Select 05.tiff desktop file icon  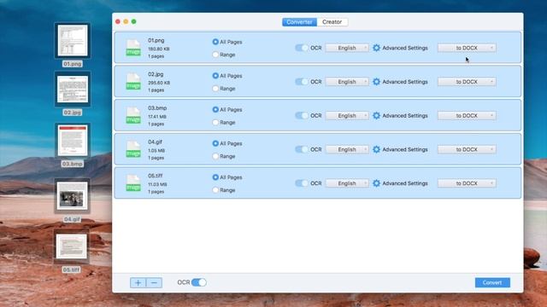[x=72, y=246]
